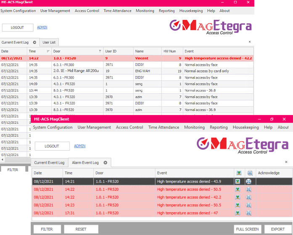Click snapshot icon in 14:22 alarm 50.5 row

click(x=238, y=189)
